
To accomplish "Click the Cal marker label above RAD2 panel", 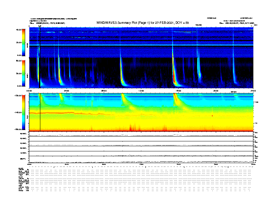I will (x=40, y=26).
